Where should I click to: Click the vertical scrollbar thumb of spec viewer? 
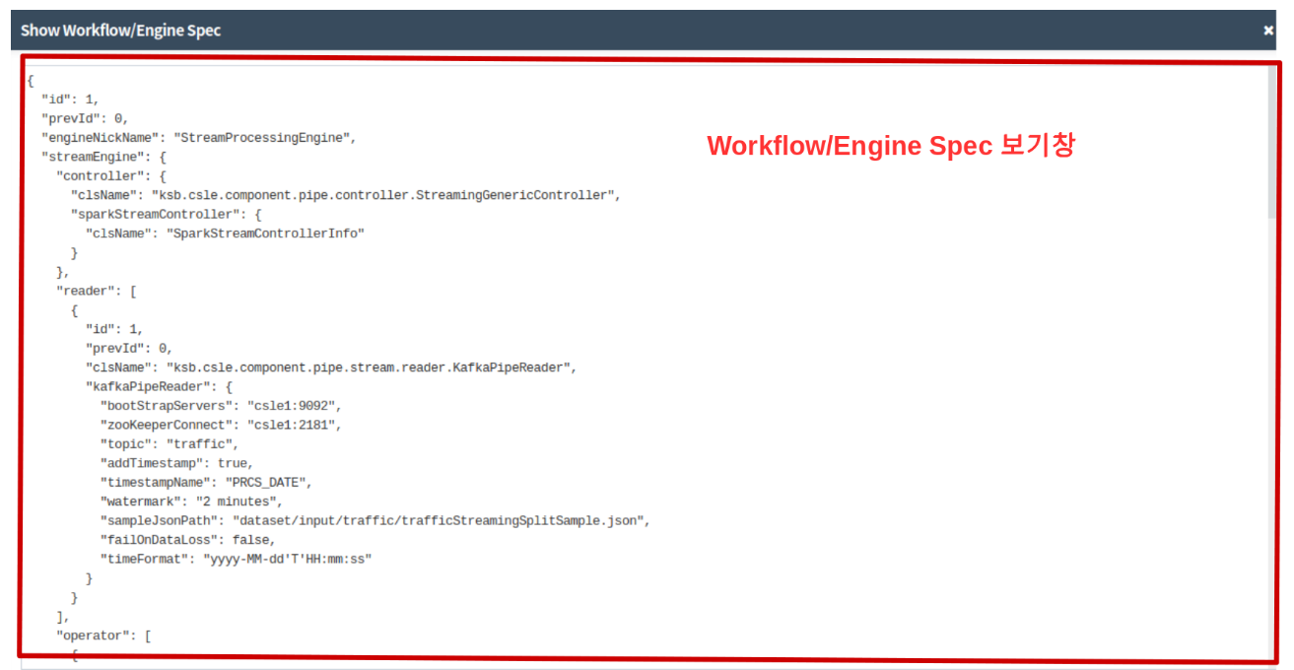(x=1272, y=143)
